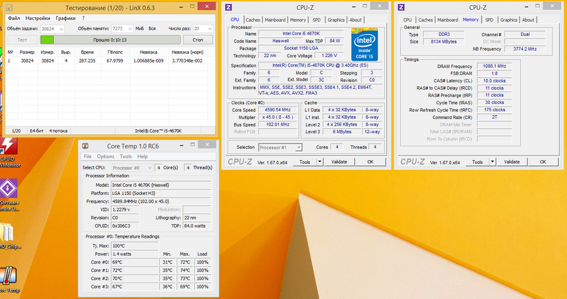
Task: Click Validate in the CPU-Z processor window
Action: (x=339, y=161)
